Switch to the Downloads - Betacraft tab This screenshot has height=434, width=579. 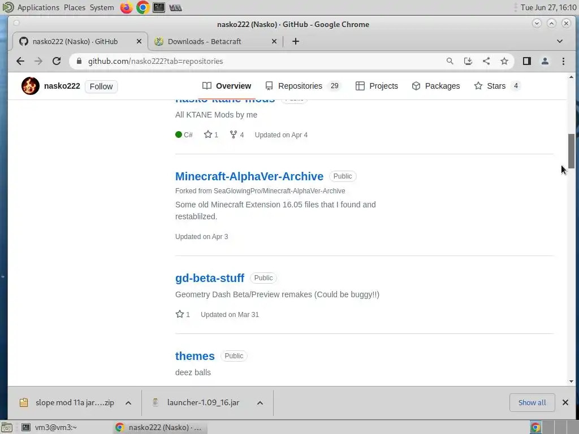(x=215, y=41)
